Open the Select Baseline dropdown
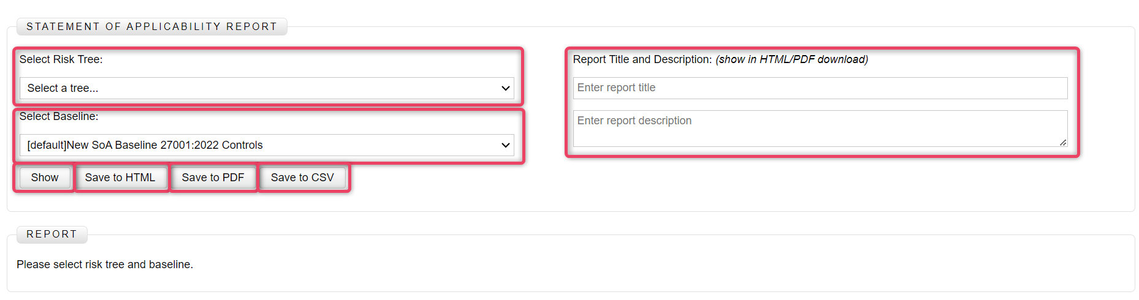This screenshot has width=1139, height=300. tap(267, 145)
